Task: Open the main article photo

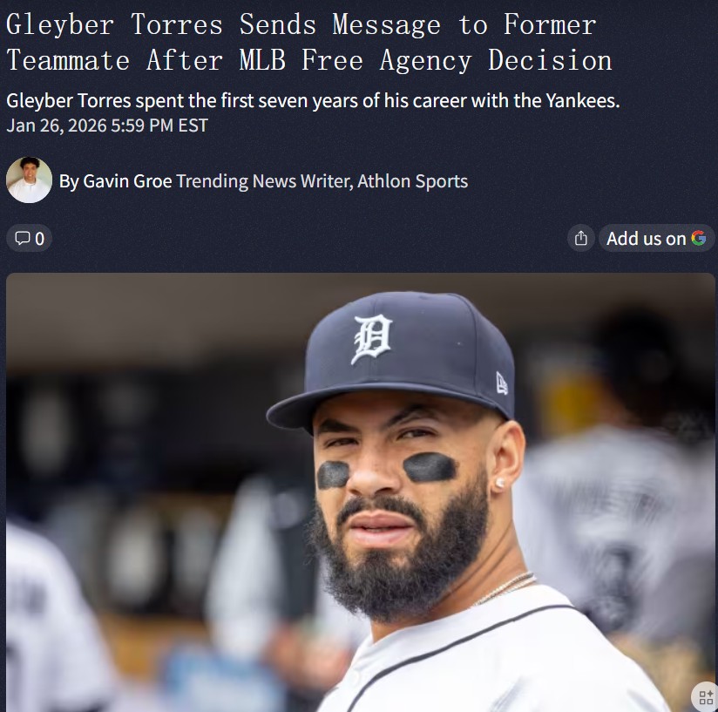Action: (x=361, y=492)
